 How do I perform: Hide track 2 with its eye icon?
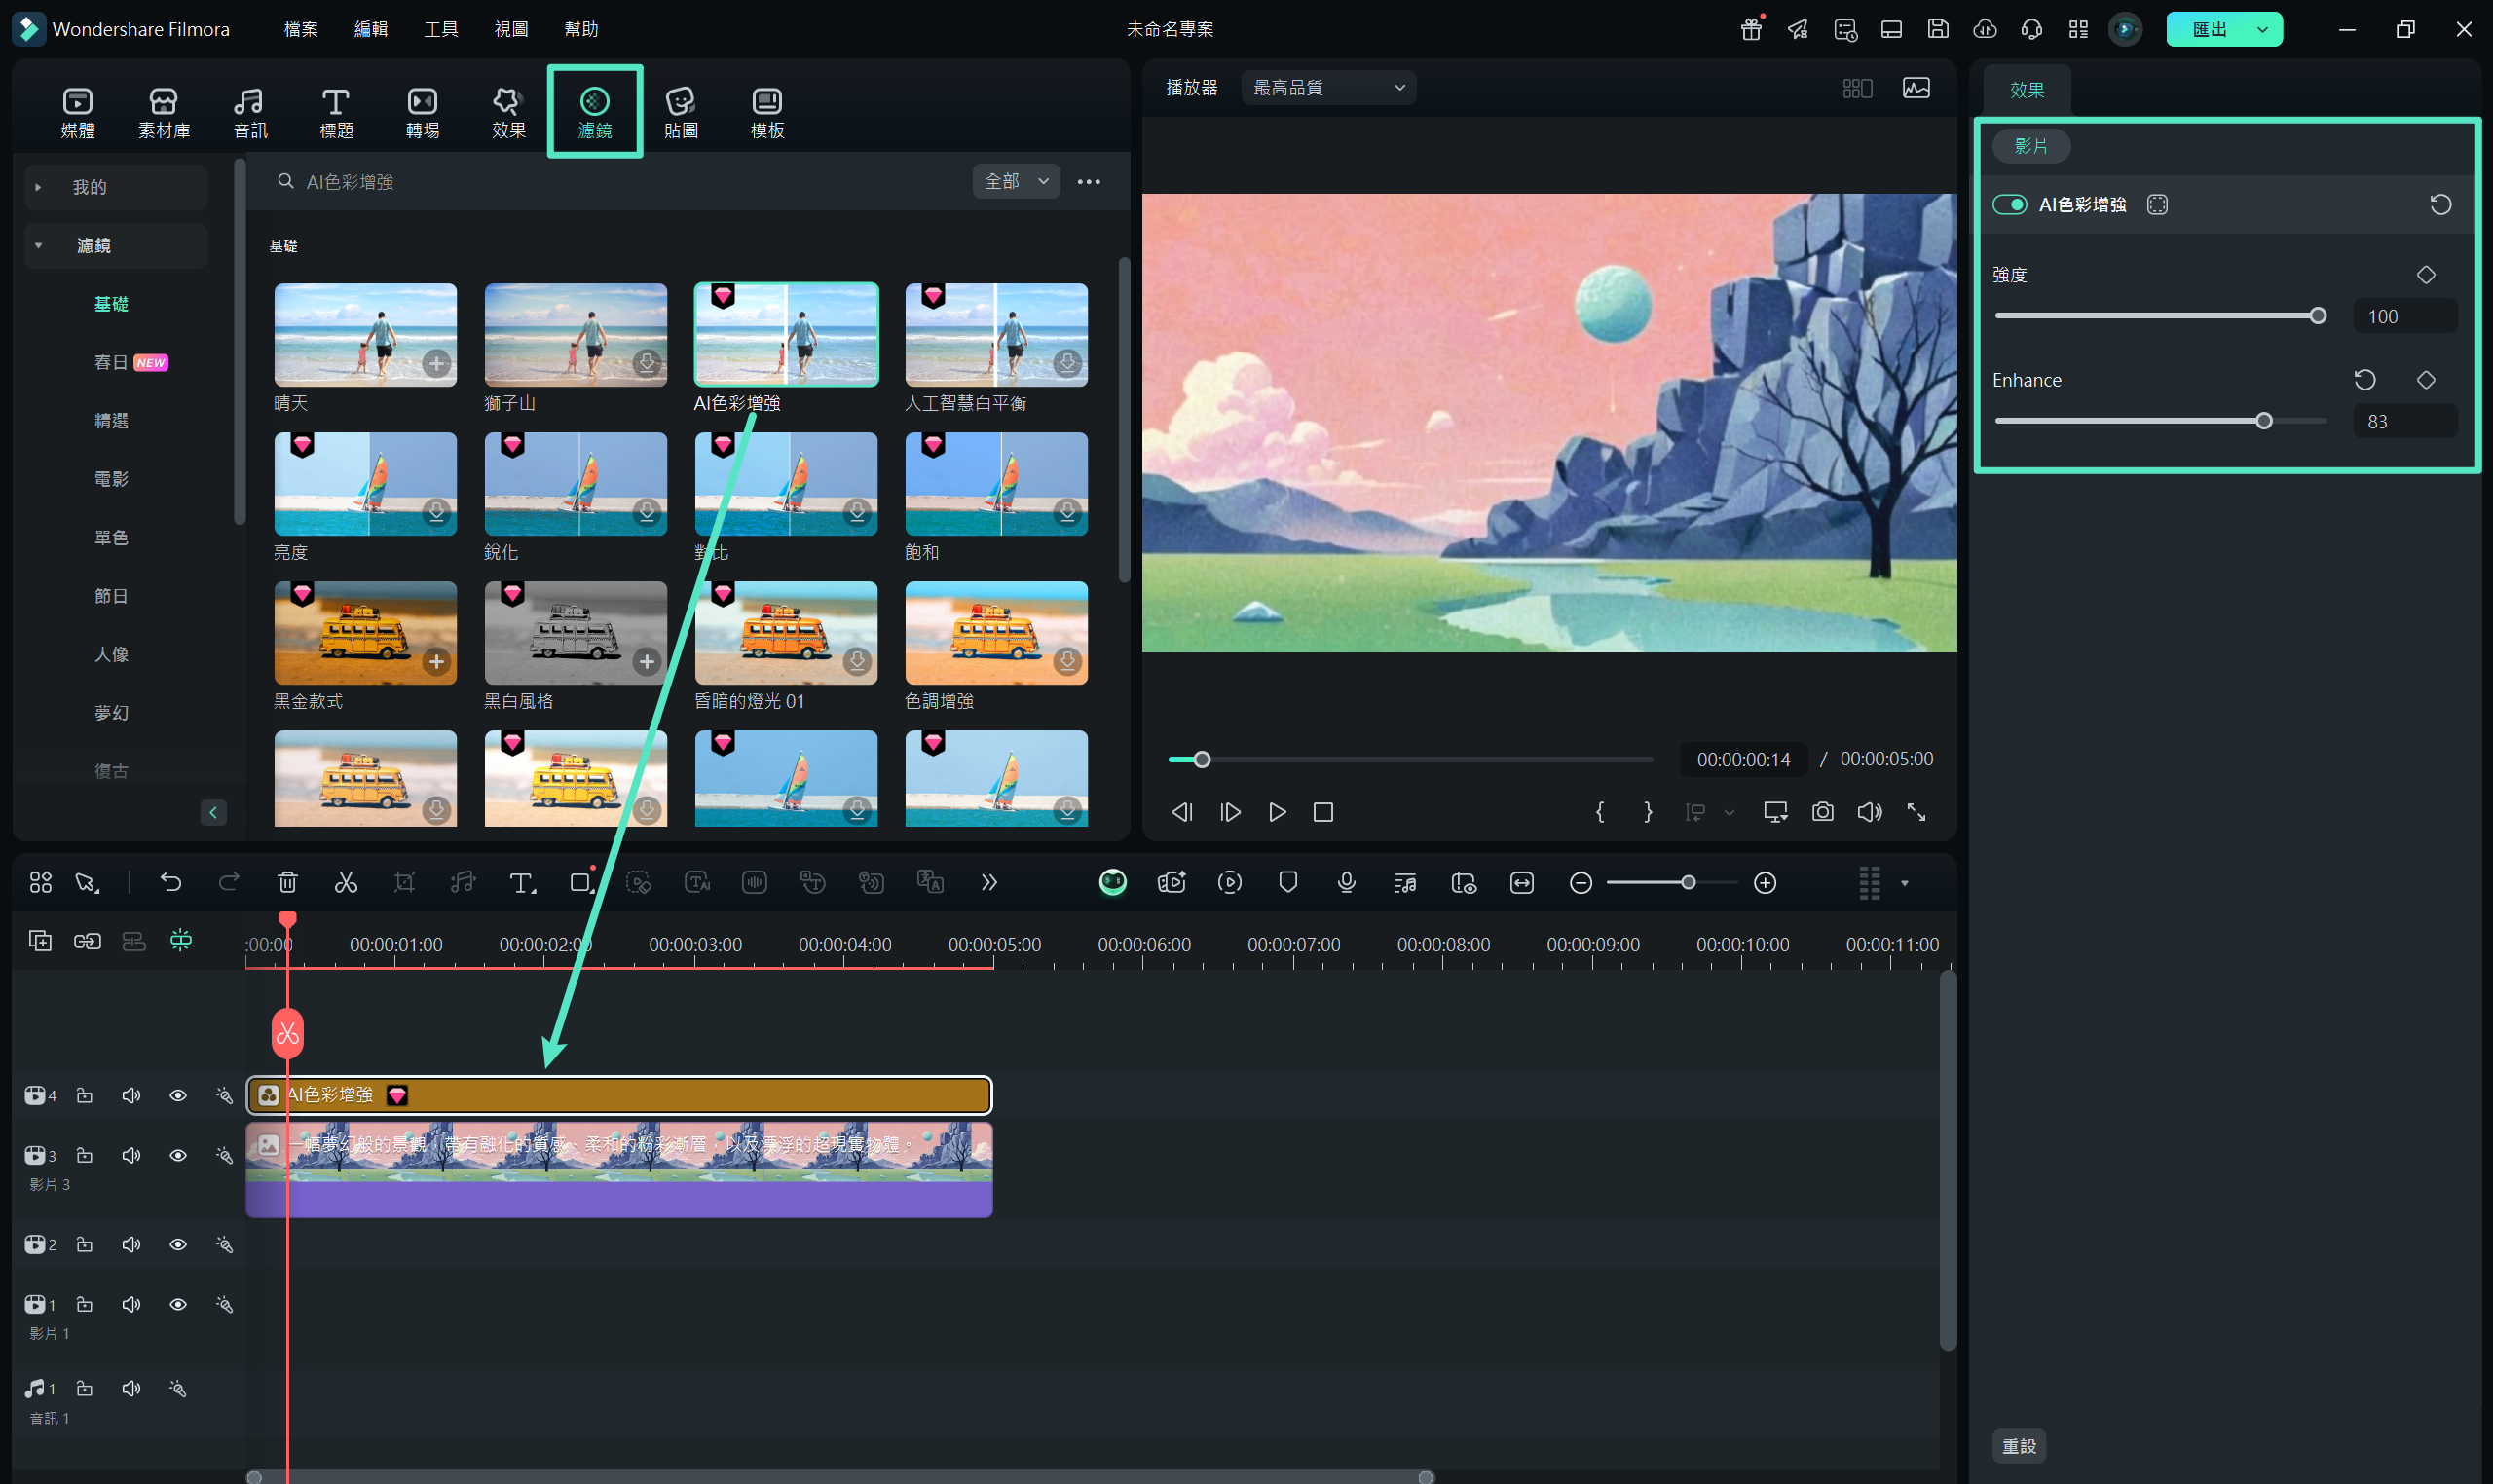tap(178, 1244)
